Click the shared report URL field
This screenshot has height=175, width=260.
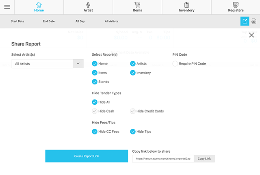[x=162, y=159]
